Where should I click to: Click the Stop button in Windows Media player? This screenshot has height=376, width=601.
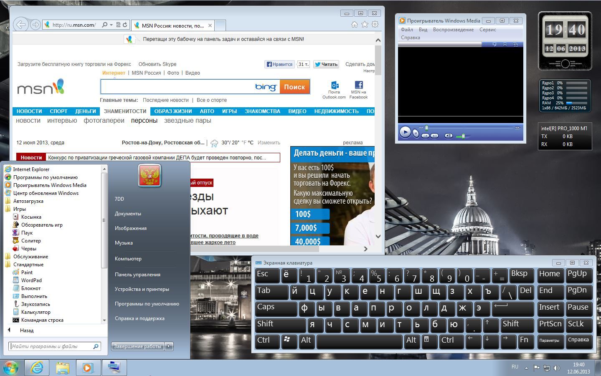tap(416, 133)
